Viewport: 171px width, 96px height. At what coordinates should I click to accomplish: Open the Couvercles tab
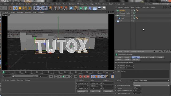pos(144,57)
